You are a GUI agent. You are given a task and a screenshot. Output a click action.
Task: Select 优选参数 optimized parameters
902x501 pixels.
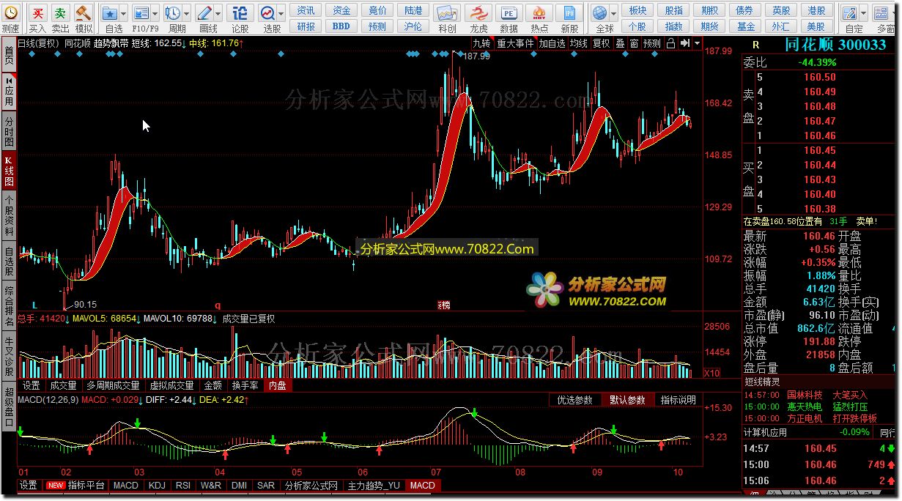pos(575,400)
